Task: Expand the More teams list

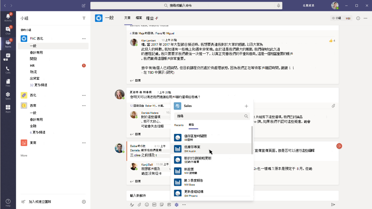Action: coord(24,156)
